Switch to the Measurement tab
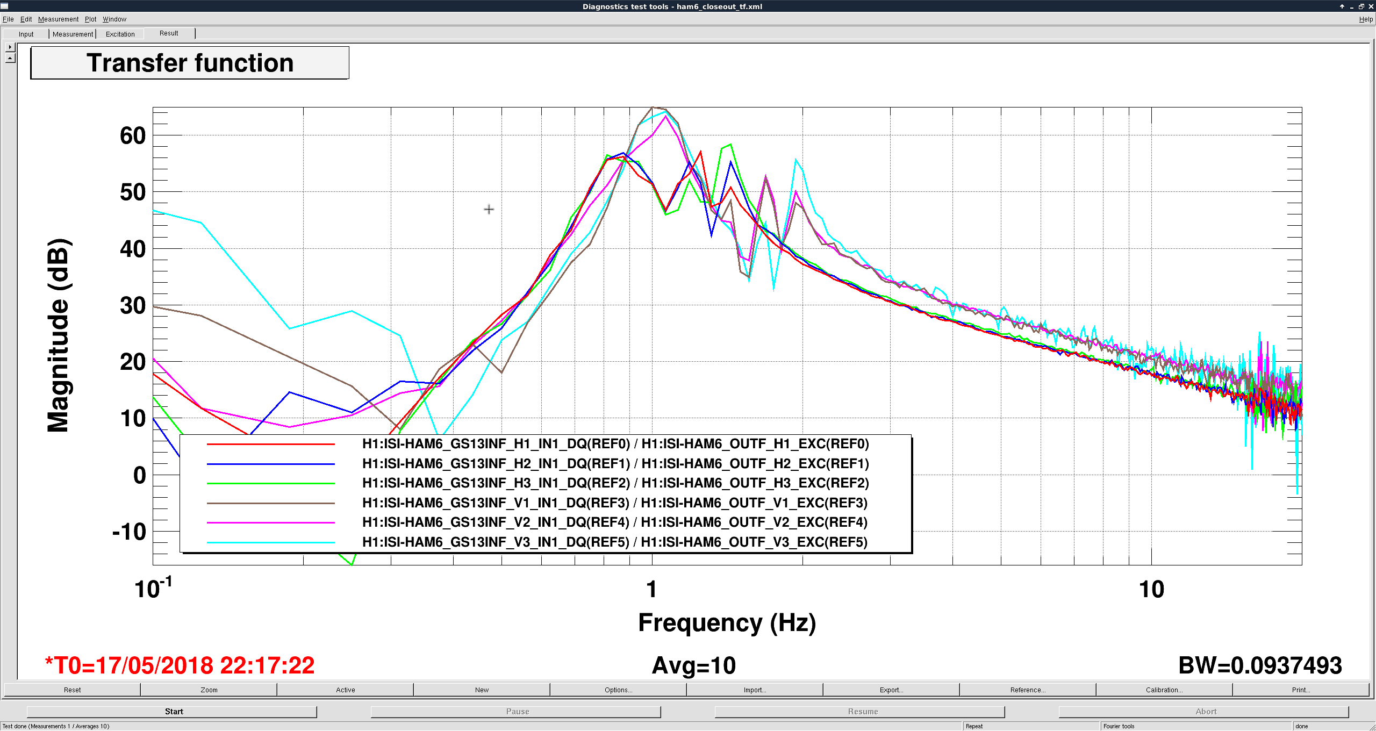Image resolution: width=1376 pixels, height=731 pixels. click(x=73, y=34)
